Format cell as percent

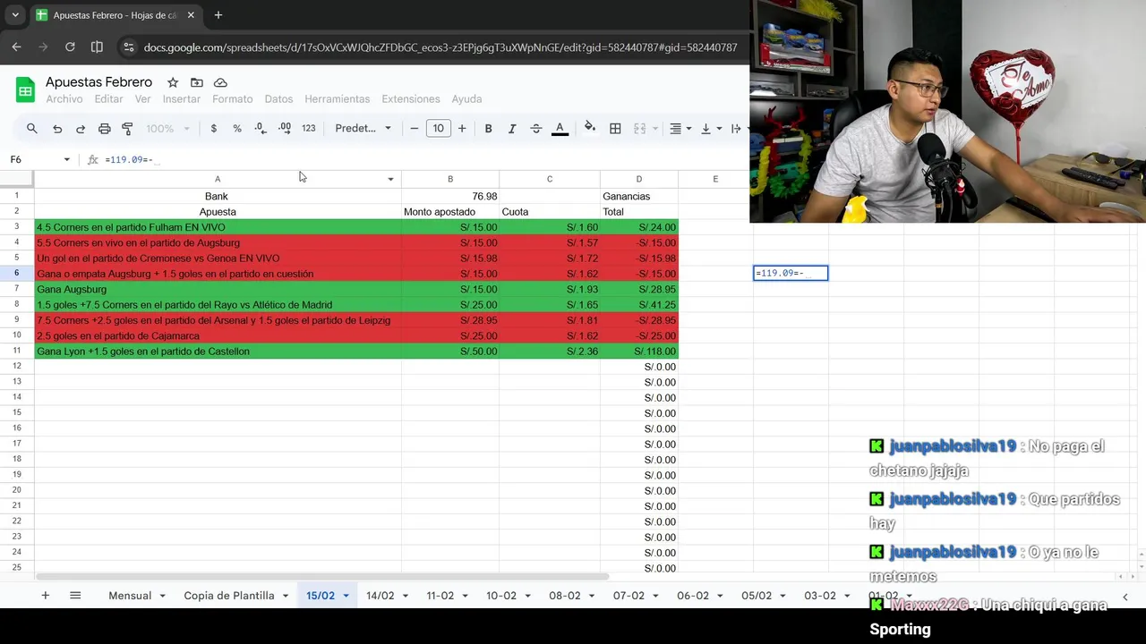pos(237,129)
